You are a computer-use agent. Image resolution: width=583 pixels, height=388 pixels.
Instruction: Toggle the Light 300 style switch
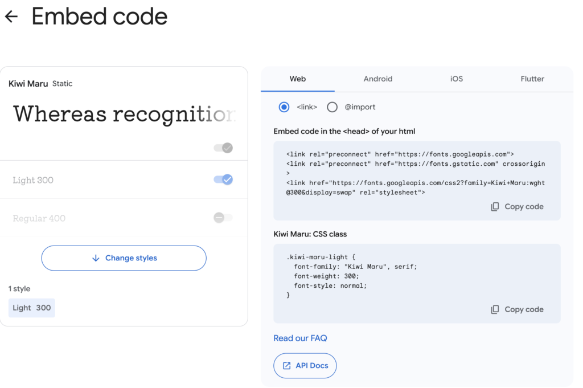coord(223,180)
